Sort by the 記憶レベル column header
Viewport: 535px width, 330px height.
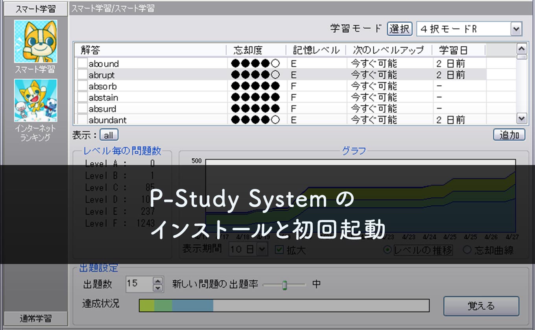316,50
